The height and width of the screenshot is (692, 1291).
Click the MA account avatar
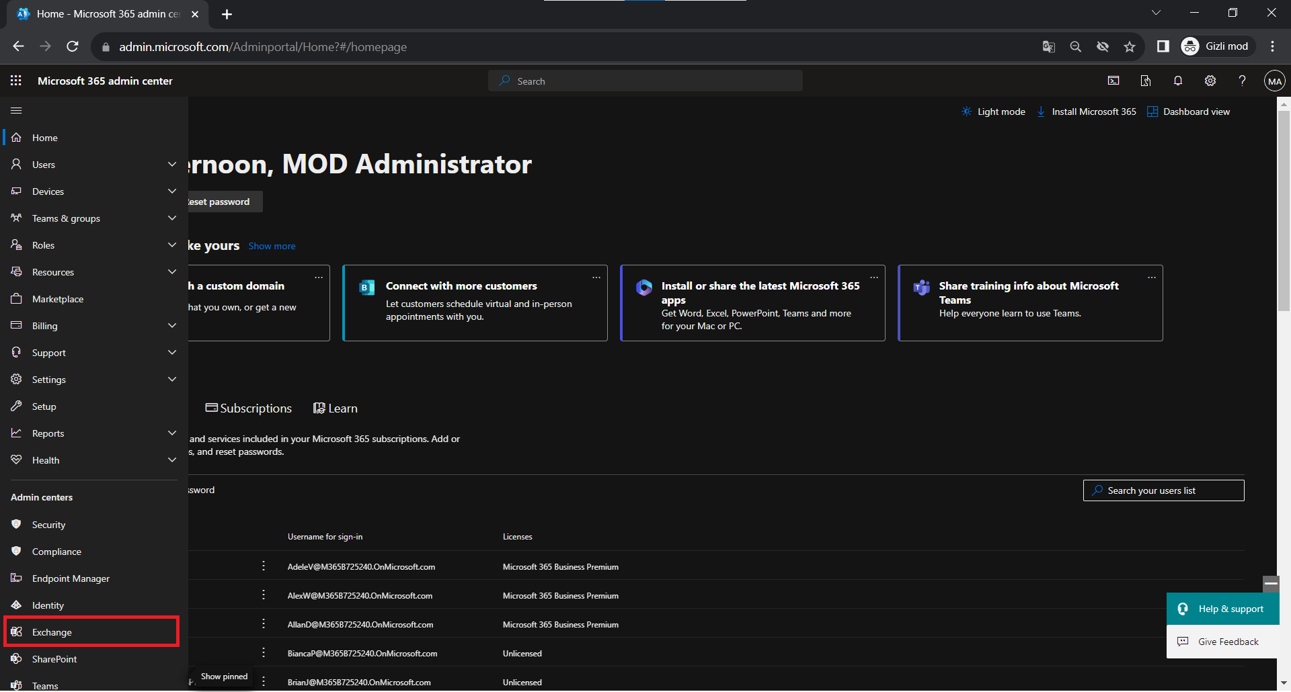(x=1274, y=81)
